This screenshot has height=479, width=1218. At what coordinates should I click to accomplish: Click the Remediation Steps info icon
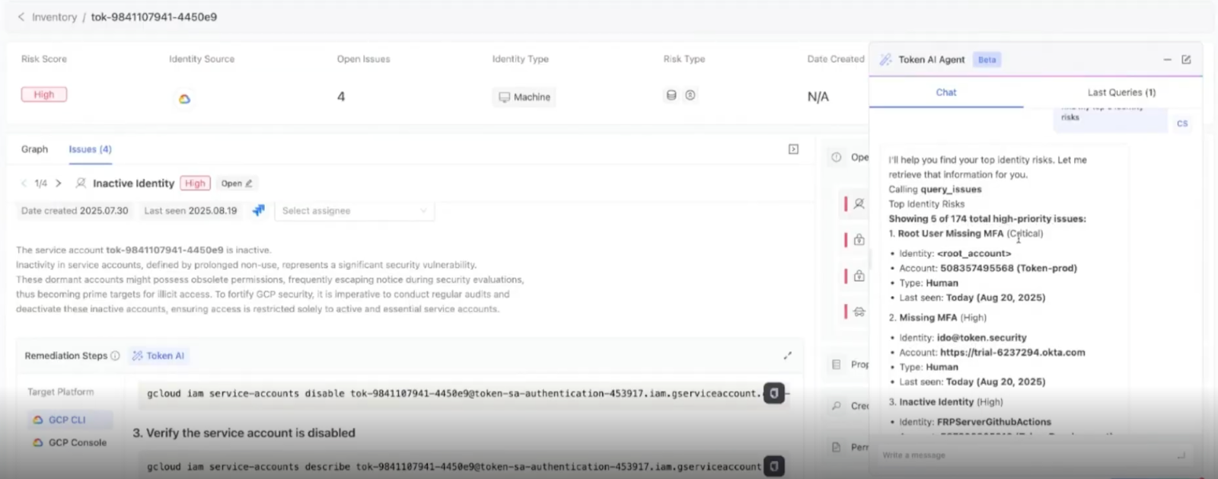tap(115, 356)
